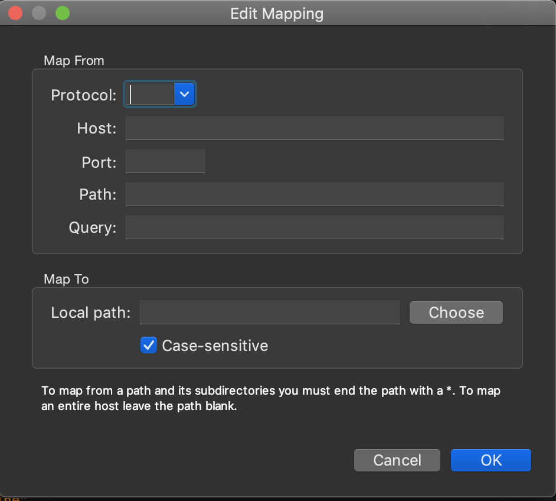Click the Map From section heading

(x=74, y=61)
